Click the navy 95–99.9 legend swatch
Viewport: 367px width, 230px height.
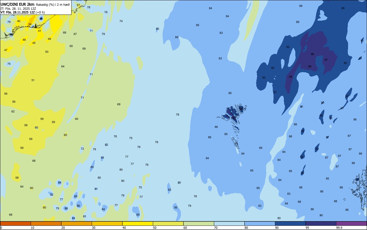[321, 223]
